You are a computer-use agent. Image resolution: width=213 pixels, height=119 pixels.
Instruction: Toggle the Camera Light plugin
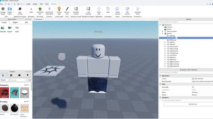[x=59, y=11]
